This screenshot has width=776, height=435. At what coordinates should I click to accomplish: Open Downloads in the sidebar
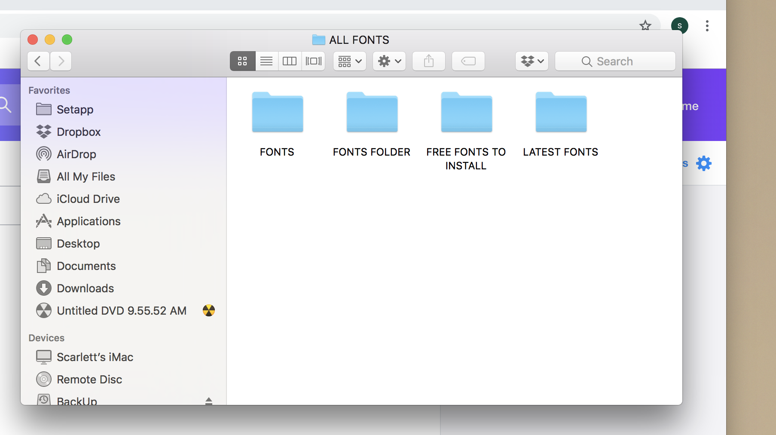124,288
